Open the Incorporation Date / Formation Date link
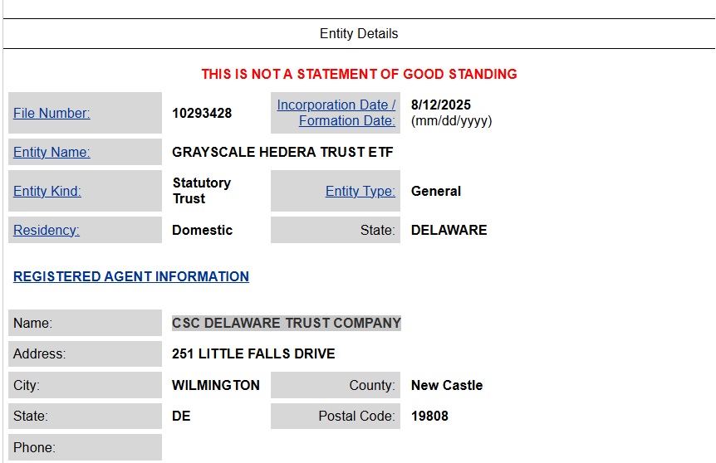The height and width of the screenshot is (463, 716). point(336,113)
